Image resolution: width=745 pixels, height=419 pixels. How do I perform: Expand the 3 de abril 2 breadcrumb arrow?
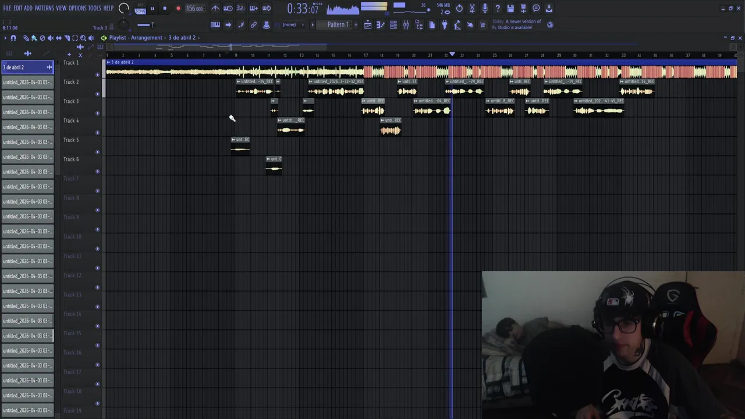198,38
